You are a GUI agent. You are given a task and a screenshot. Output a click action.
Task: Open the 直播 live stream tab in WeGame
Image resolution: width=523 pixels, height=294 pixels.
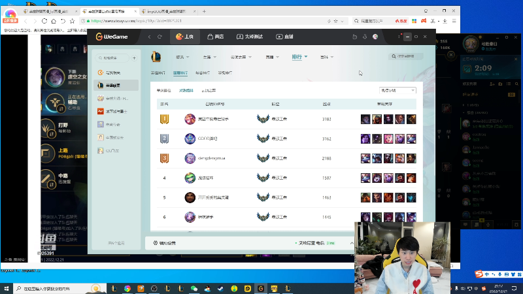[284, 37]
